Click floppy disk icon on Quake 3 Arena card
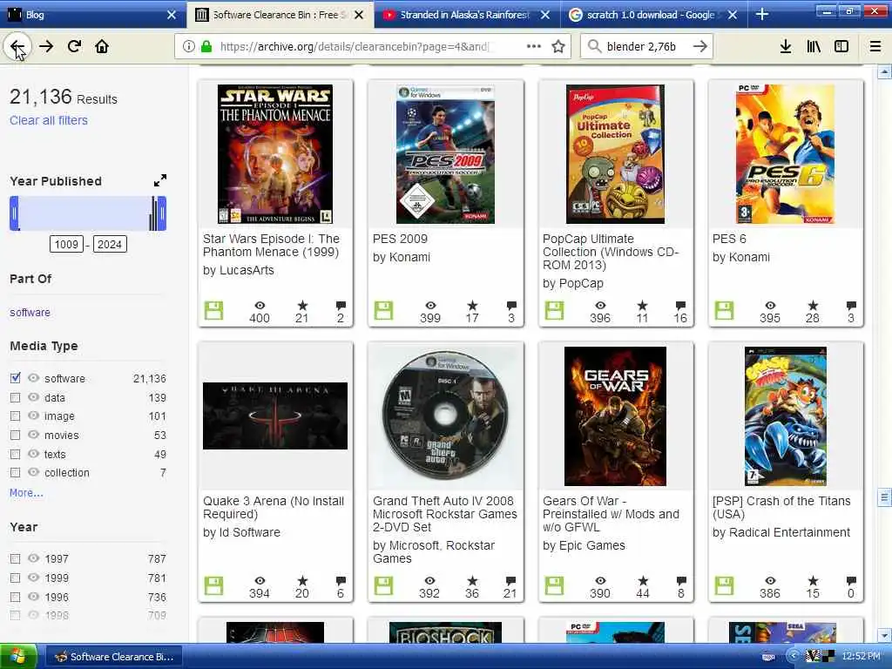Viewport: 892px width, 669px height. tap(214, 586)
